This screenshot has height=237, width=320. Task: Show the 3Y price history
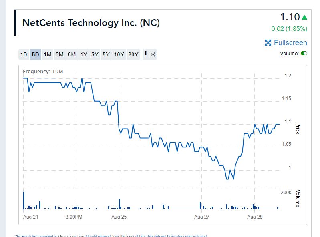coord(95,54)
